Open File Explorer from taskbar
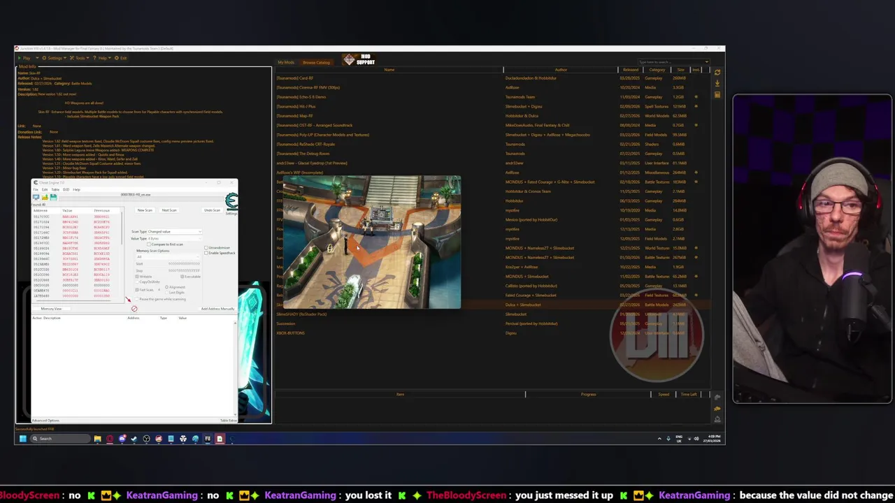This screenshot has height=503, width=895. tap(97, 439)
